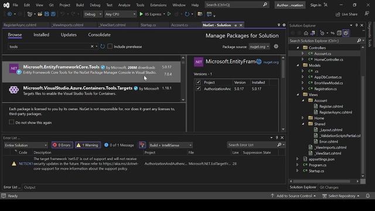Toggle Include prerelease checkbox
This screenshot has height=211, width=375.
pos(110,46)
